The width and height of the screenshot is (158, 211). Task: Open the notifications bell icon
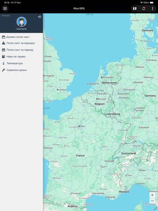pyautogui.click(x=144, y=8)
